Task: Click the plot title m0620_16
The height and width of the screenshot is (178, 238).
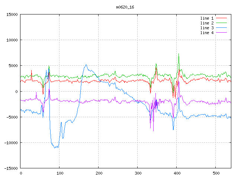Action: tap(125, 7)
